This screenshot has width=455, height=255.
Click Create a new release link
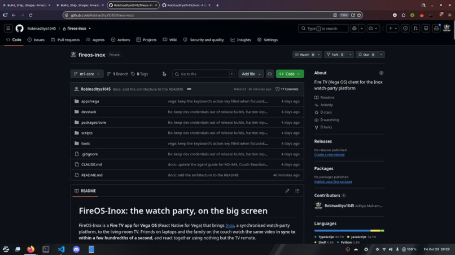[x=329, y=155]
